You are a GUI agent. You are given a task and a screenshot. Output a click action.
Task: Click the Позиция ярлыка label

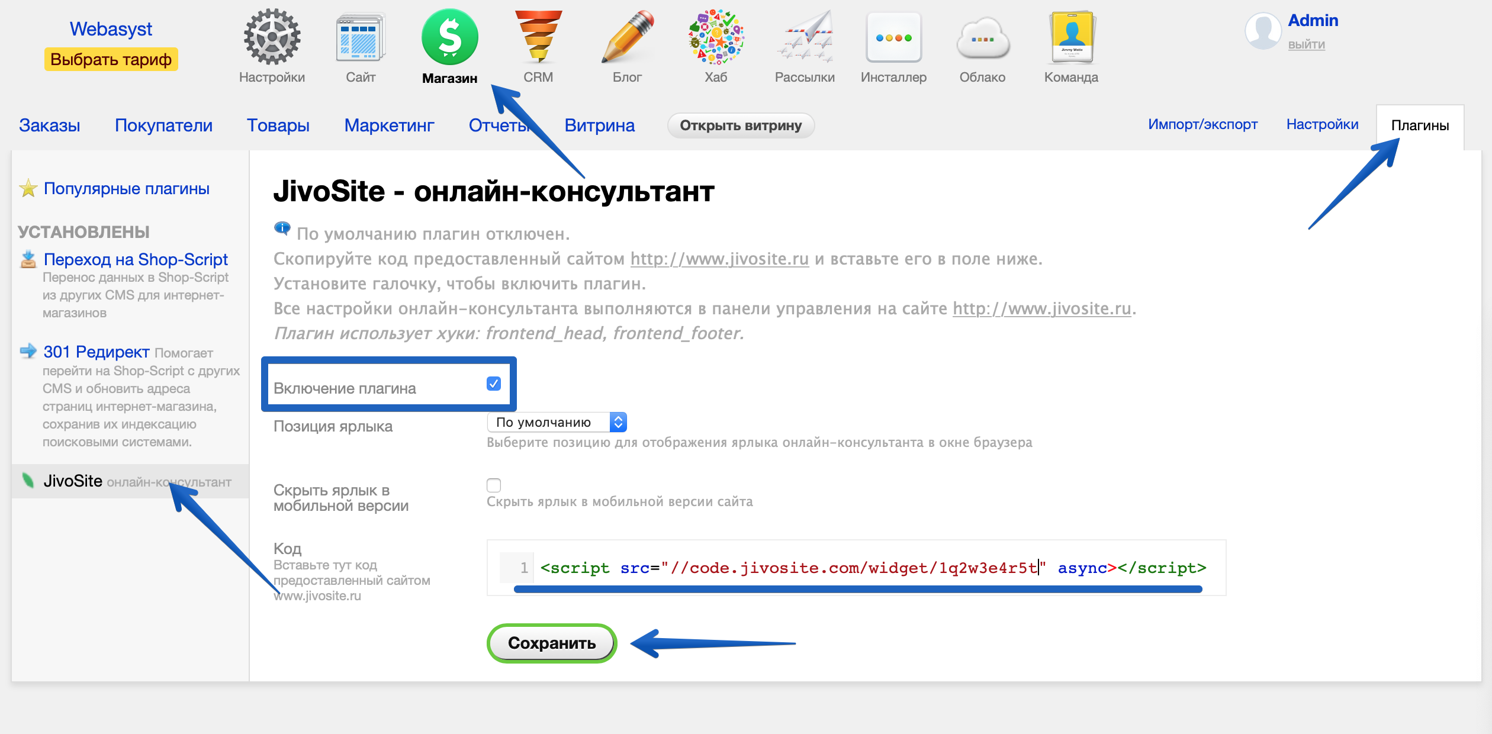[333, 426]
